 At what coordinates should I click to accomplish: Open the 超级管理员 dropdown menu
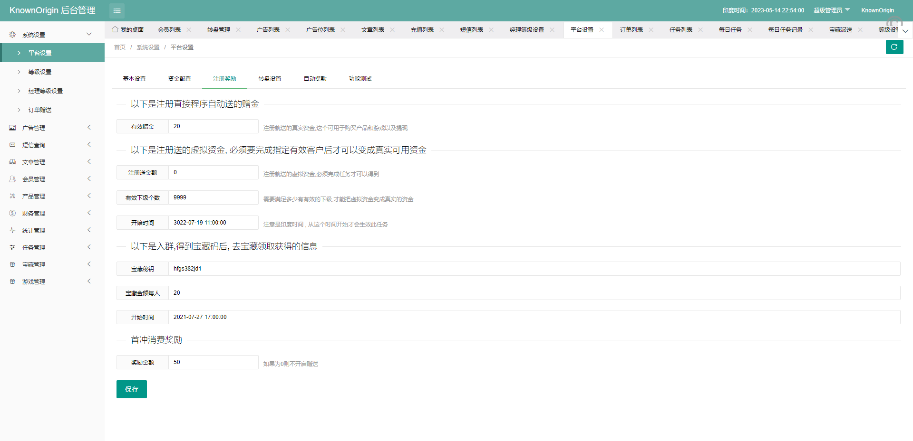pyautogui.click(x=831, y=10)
